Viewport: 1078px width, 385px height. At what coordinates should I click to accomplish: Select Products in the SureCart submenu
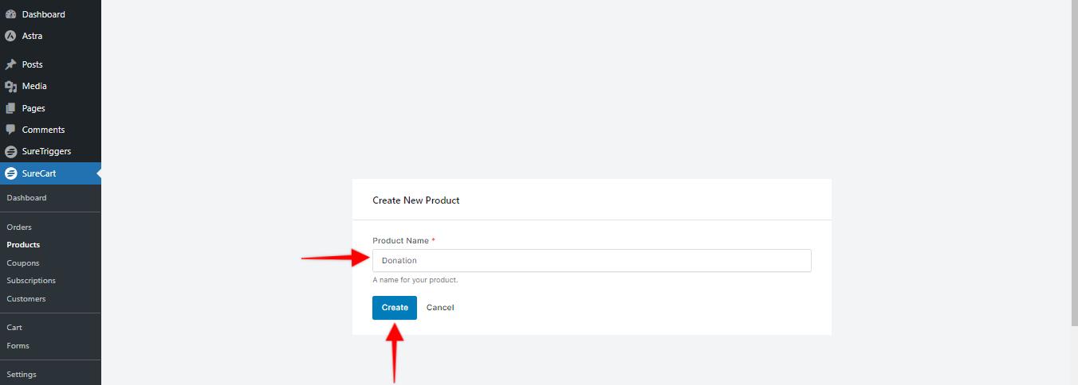click(x=23, y=244)
